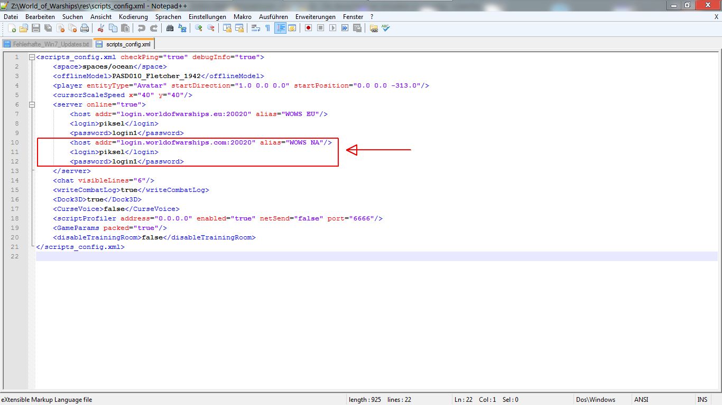
Task: Switch to Fehlerhafte_Win7_Updates.txt tab
Action: (47, 44)
